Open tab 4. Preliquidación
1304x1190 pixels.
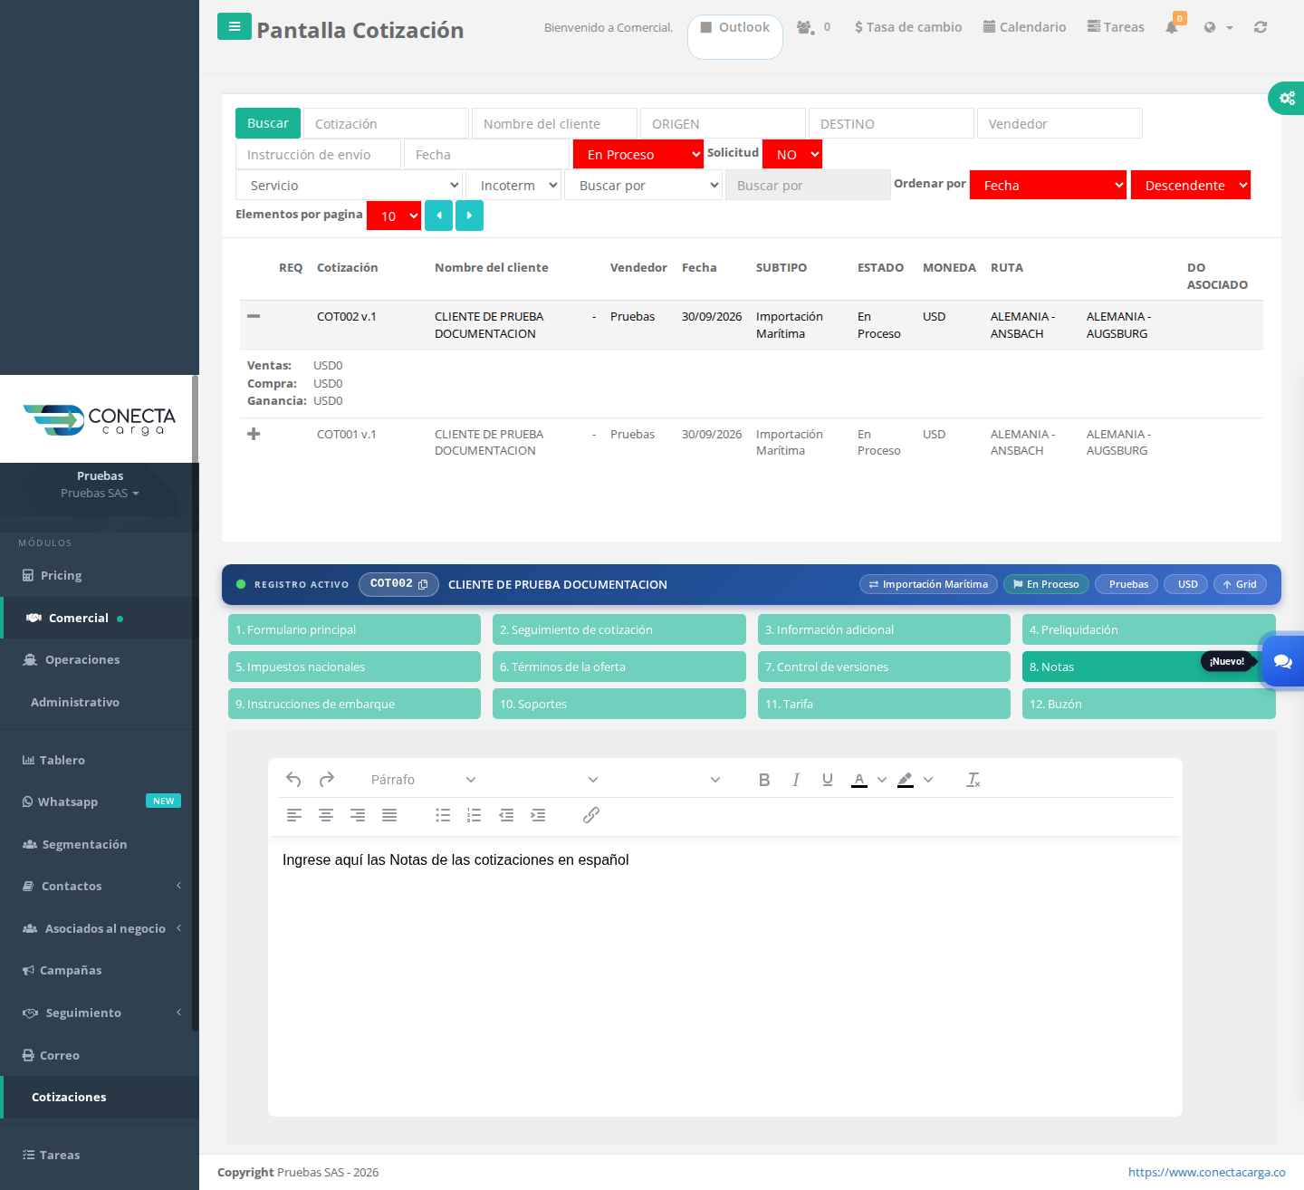pos(1148,629)
